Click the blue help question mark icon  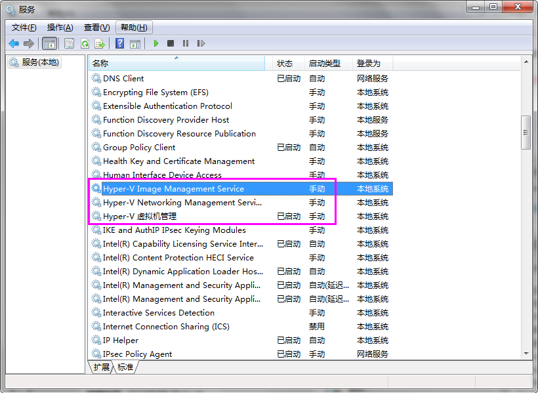[119, 43]
